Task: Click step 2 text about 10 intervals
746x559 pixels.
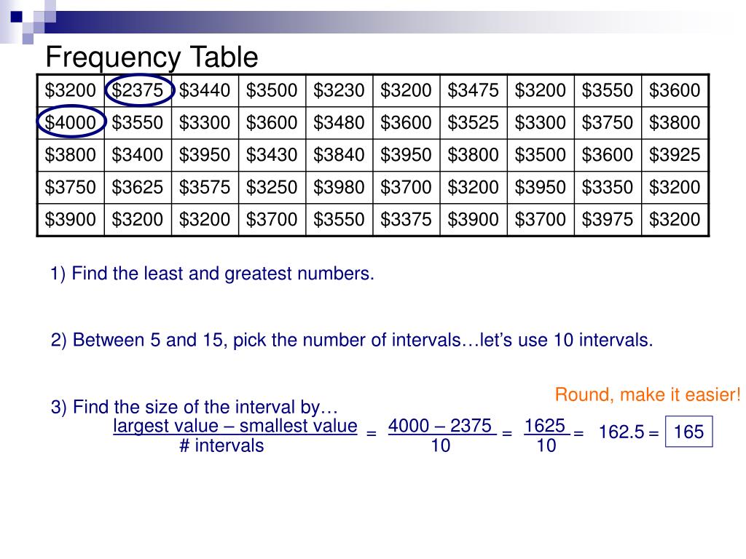Action: (352, 340)
